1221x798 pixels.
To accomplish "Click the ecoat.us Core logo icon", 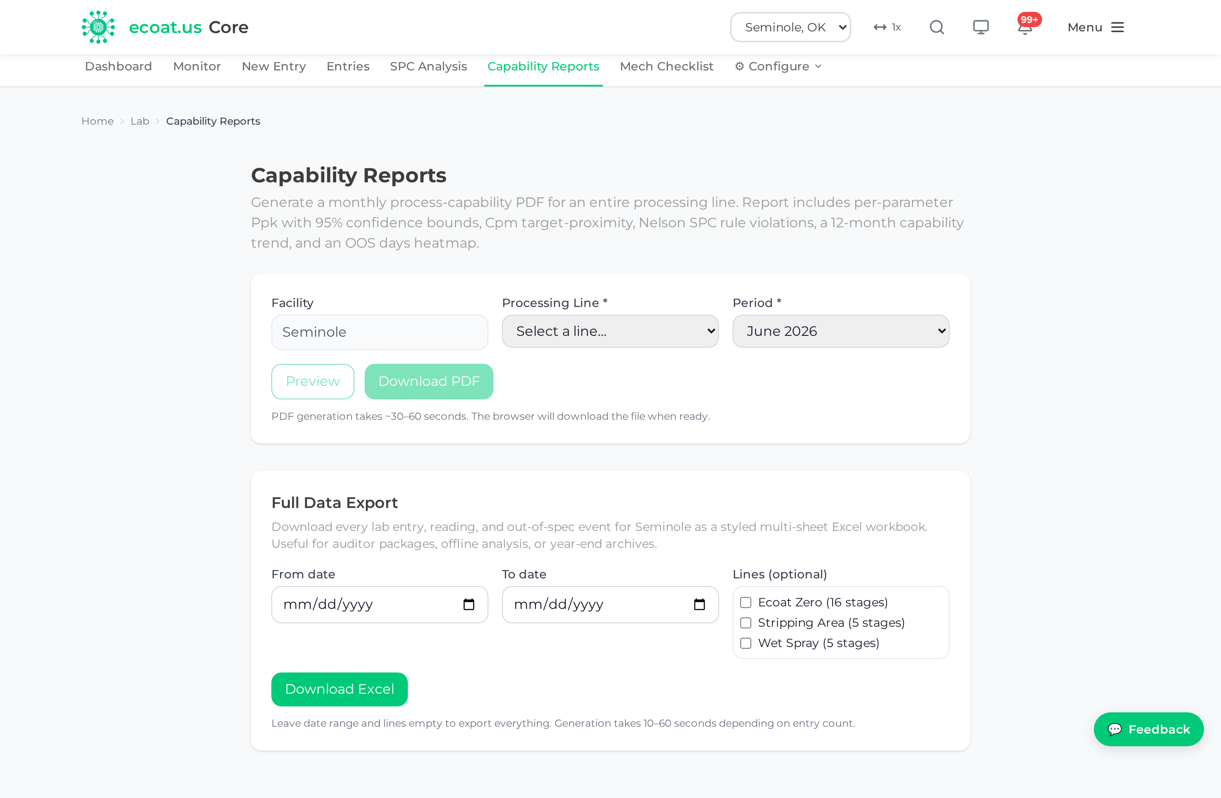I will point(98,27).
